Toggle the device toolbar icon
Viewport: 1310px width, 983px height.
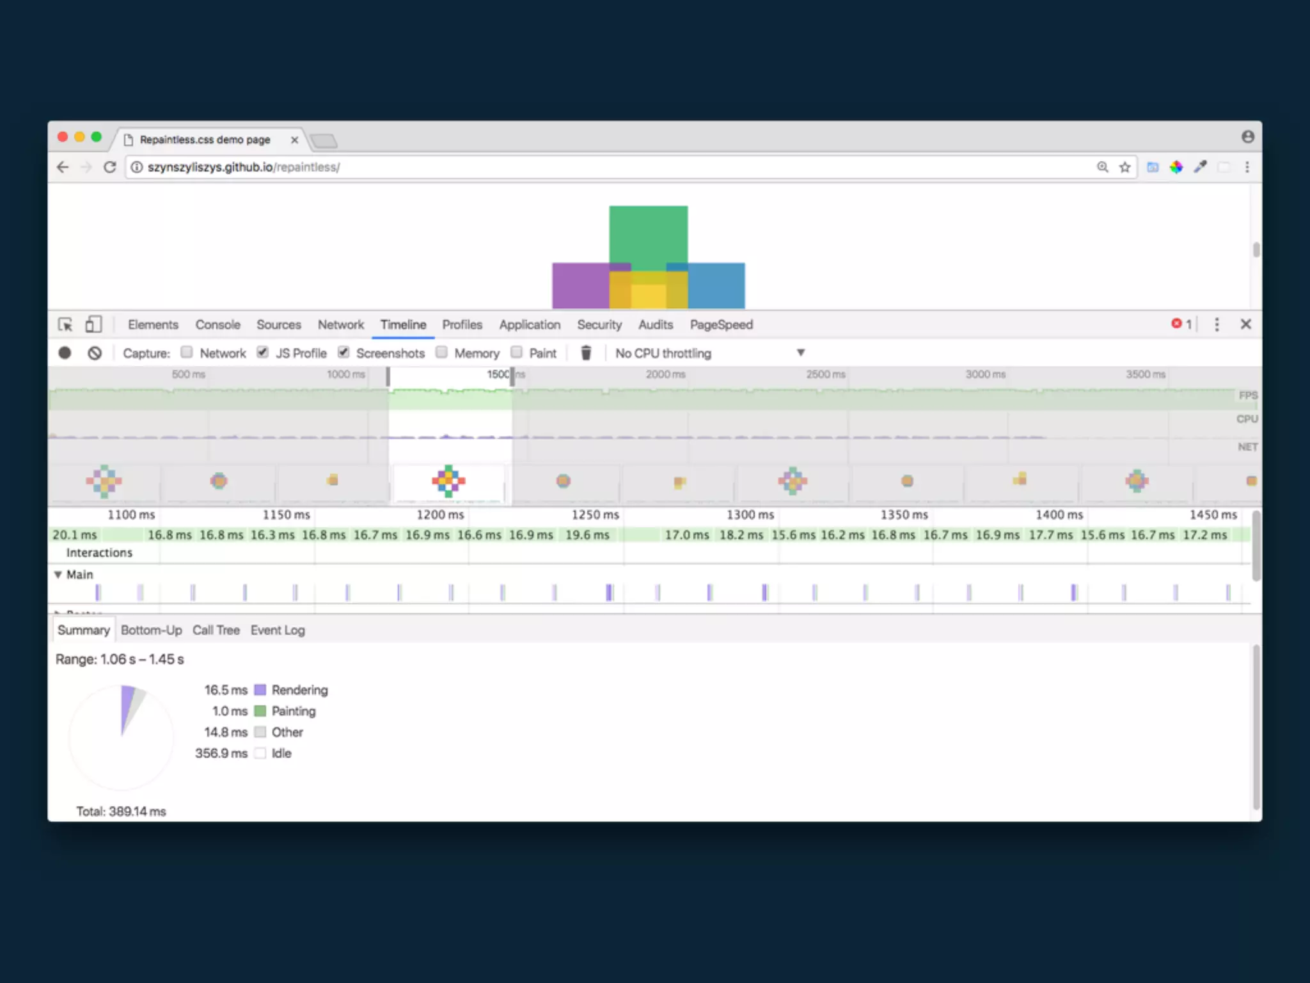tap(93, 324)
